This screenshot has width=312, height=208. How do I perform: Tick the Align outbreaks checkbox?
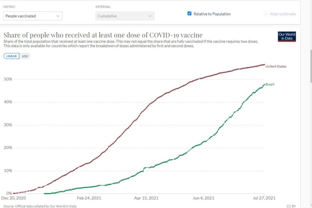[x=266, y=14]
